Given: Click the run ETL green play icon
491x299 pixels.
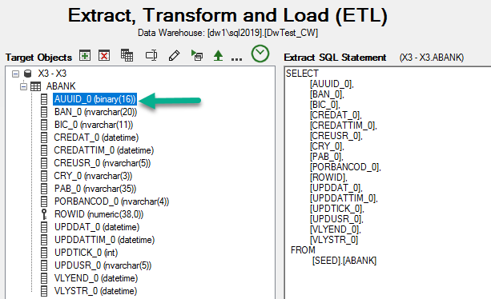Looking at the screenshot, I should click(197, 56).
